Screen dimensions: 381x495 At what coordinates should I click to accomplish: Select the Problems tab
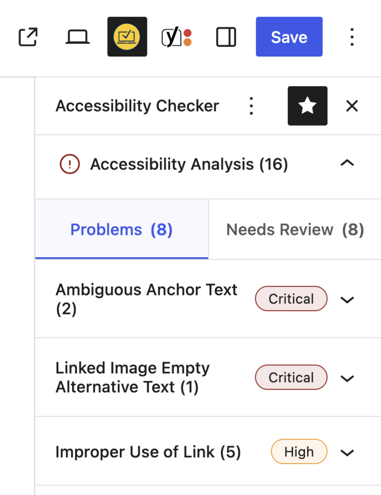tap(121, 229)
